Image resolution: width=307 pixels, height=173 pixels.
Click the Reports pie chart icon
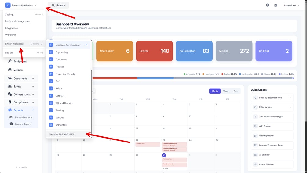coord(10,110)
